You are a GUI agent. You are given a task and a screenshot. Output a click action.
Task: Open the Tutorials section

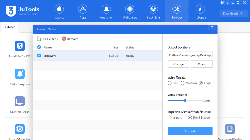[201, 11]
